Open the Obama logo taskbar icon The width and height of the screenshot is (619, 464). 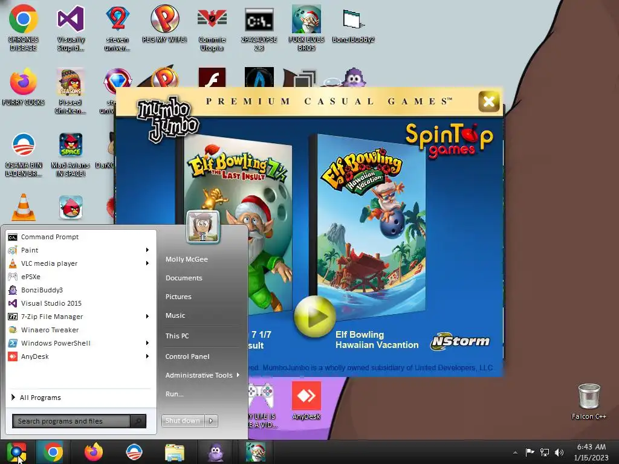[x=134, y=452]
